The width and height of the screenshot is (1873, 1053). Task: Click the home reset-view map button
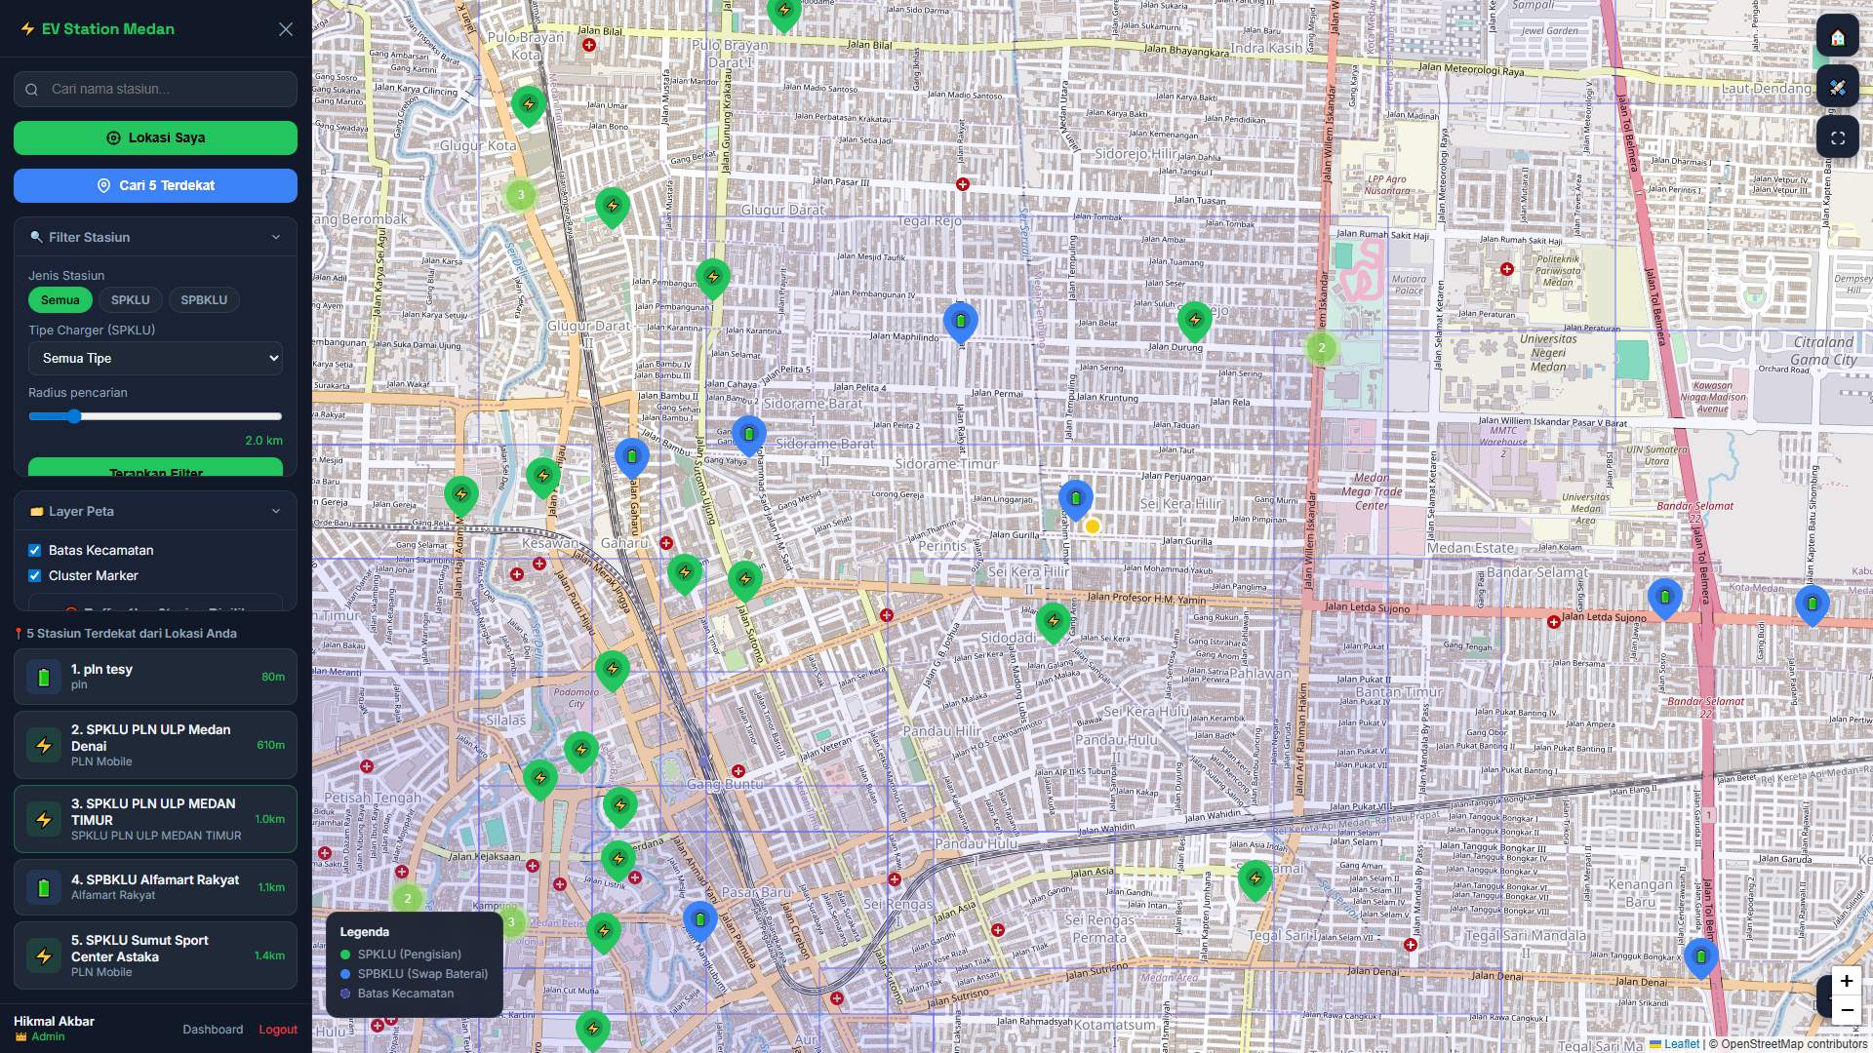(x=1837, y=37)
